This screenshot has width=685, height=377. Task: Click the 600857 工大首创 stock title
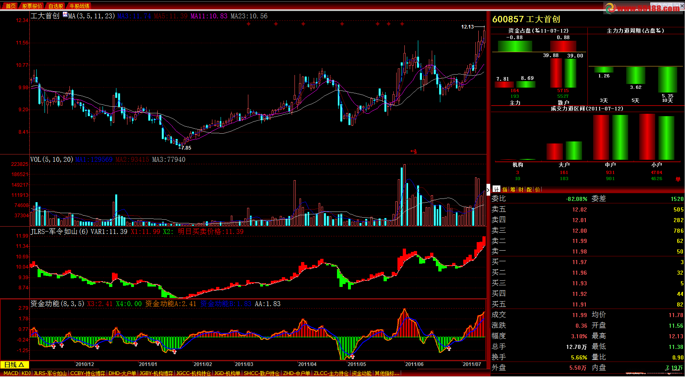[526, 19]
